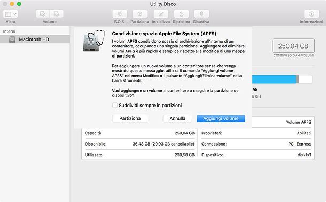The width and height of the screenshot is (326, 202).
Task: Cancel the dialog with Annulla
Action: pyautogui.click(x=177, y=118)
